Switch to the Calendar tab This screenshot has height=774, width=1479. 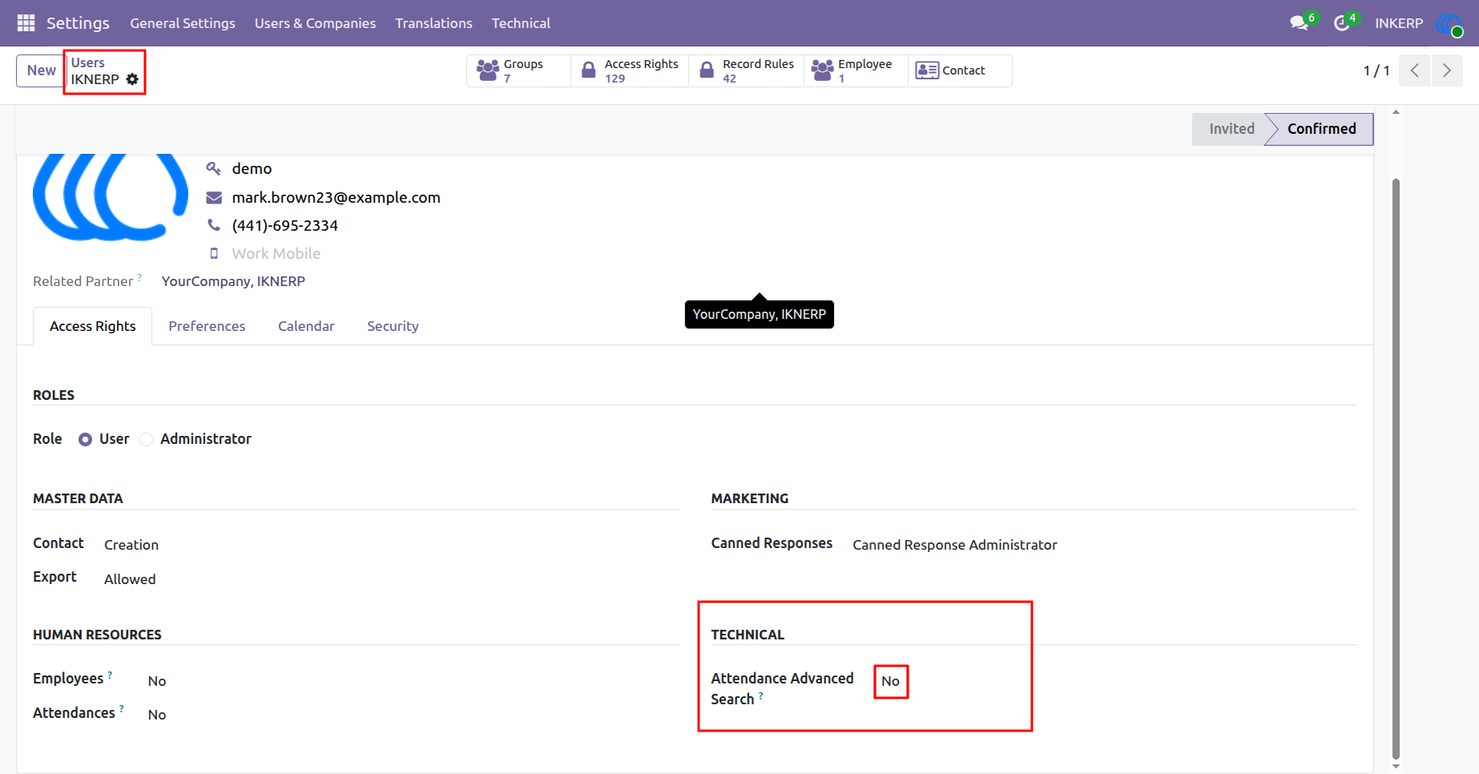click(306, 326)
